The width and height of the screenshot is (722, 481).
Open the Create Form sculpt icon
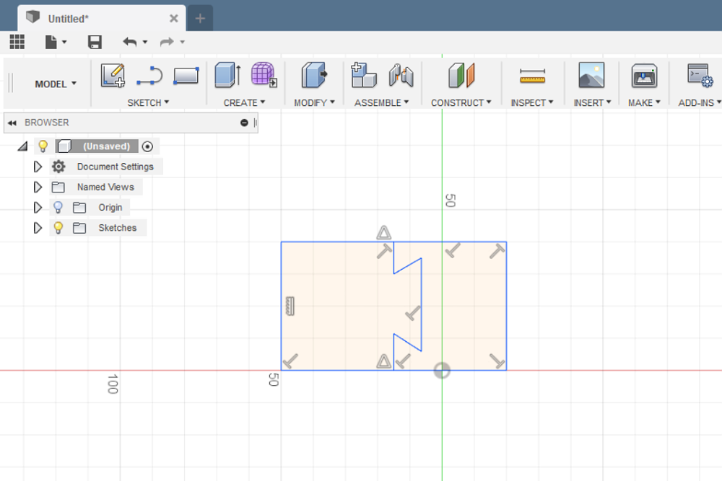pos(264,75)
